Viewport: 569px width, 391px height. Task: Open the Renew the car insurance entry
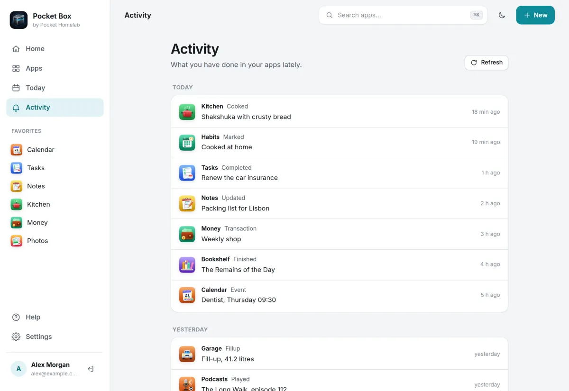340,173
